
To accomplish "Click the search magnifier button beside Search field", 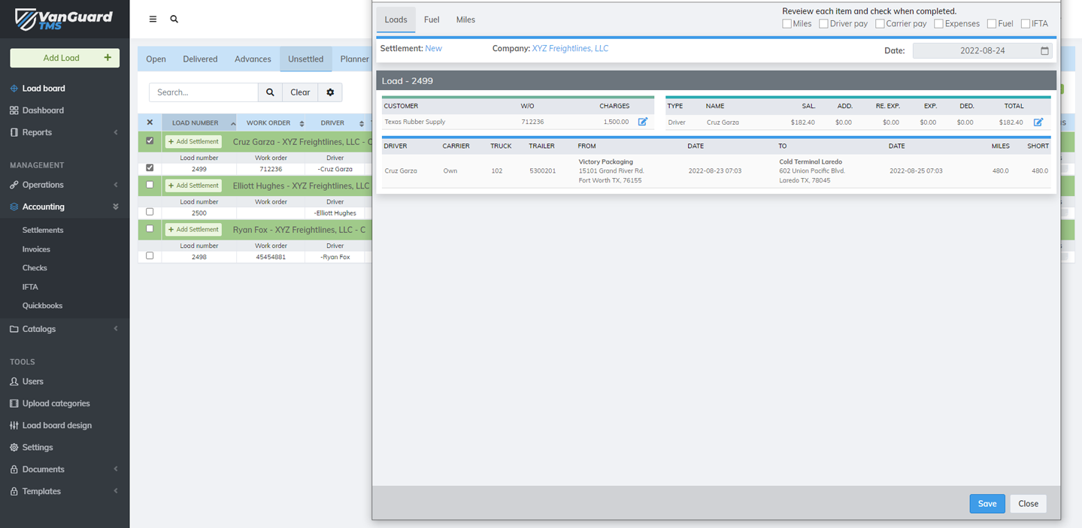I will [x=270, y=92].
